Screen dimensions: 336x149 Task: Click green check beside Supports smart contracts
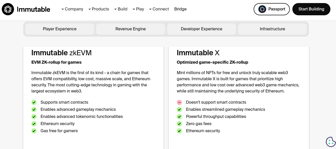pos(34,102)
